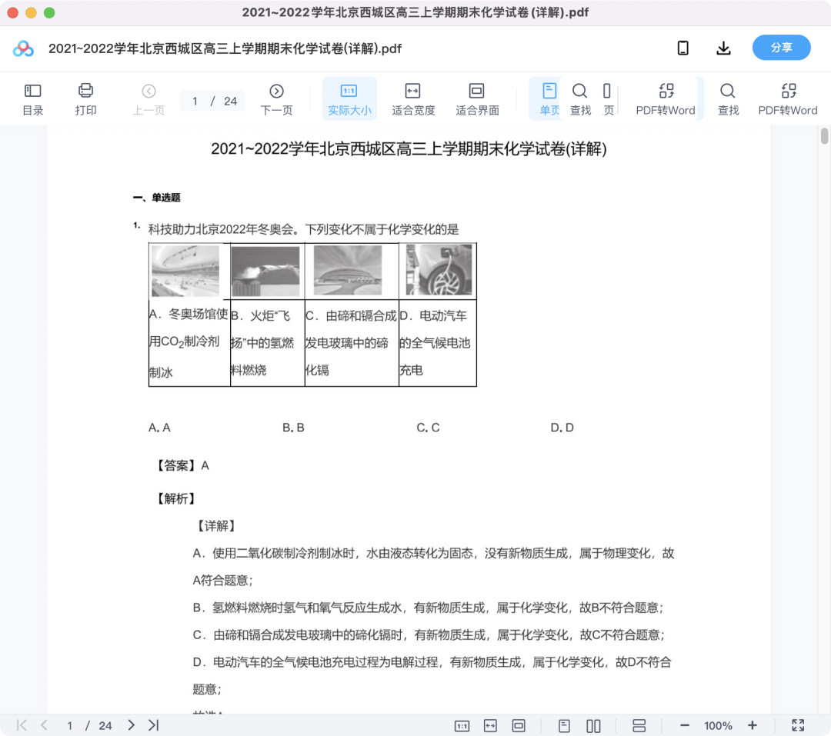Go to 下一页 in the top toolbar
Screen dimensions: 831x736
pos(276,99)
